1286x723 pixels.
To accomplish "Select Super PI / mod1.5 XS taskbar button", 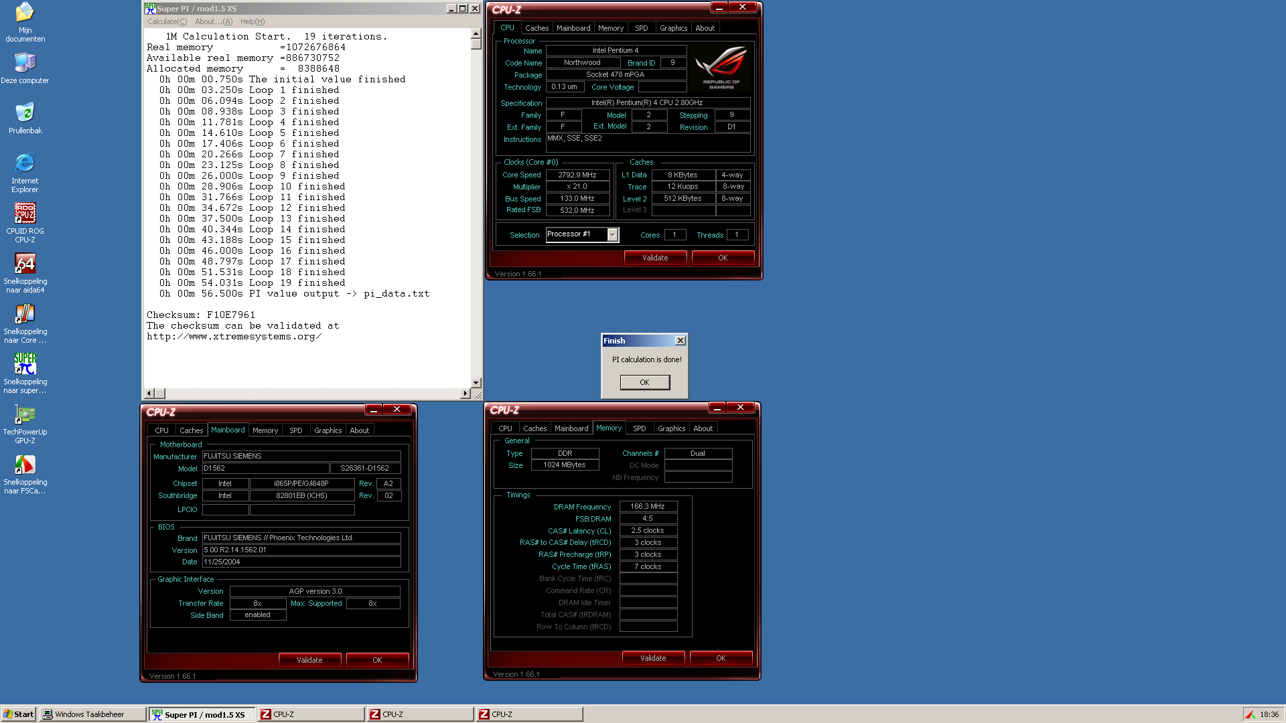I will coord(202,714).
